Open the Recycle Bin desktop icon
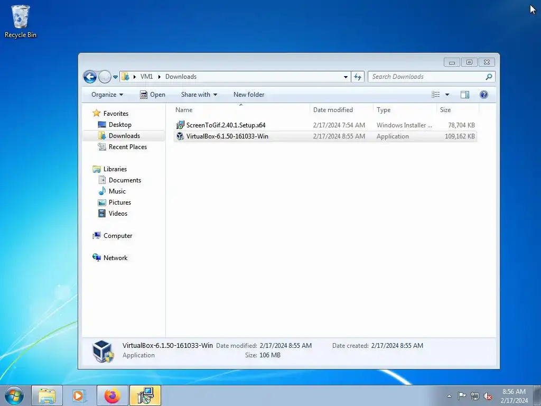This screenshot has width=541, height=406. [21, 21]
